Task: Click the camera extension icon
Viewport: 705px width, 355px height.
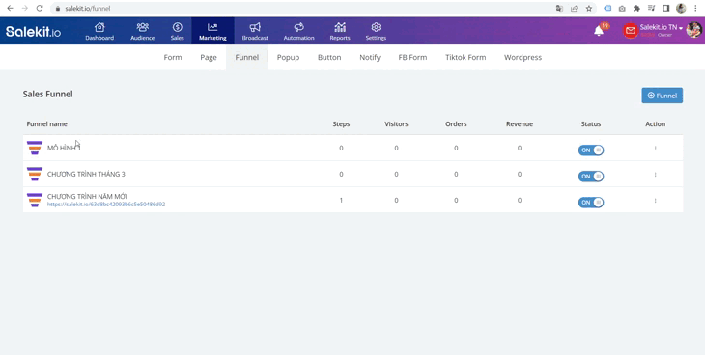Action: tap(622, 8)
